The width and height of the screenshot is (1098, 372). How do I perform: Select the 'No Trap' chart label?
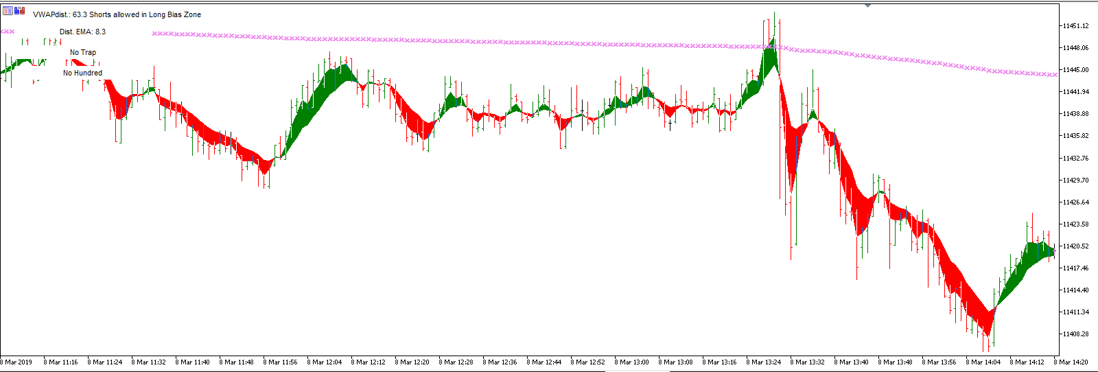83,52
